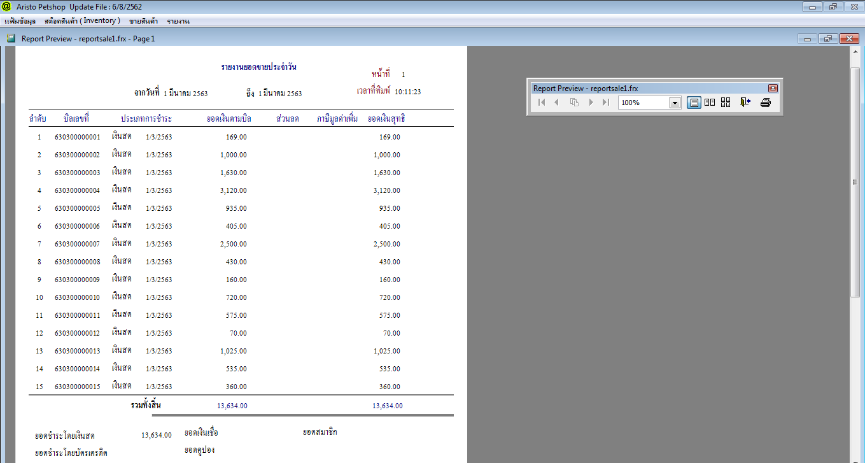The width and height of the screenshot is (865, 463).
Task: Click the ยอดเงินตามบิล column header
Action: pos(230,118)
